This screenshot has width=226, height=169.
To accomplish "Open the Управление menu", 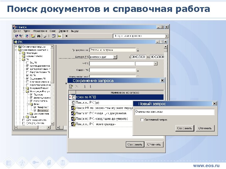I will point(40,31).
